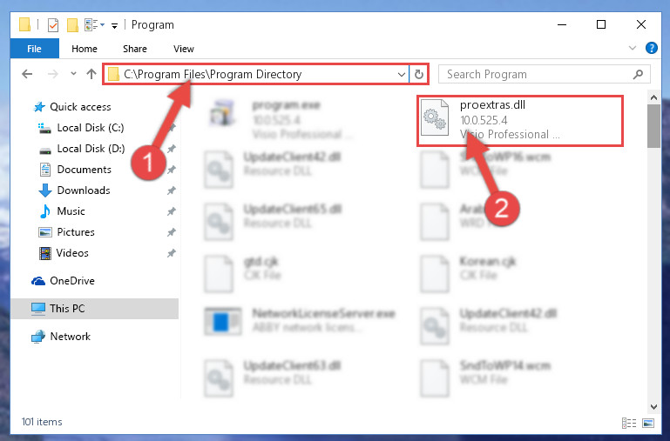
Task: Switch to Large icons view in status bar
Action: pyautogui.click(x=648, y=423)
